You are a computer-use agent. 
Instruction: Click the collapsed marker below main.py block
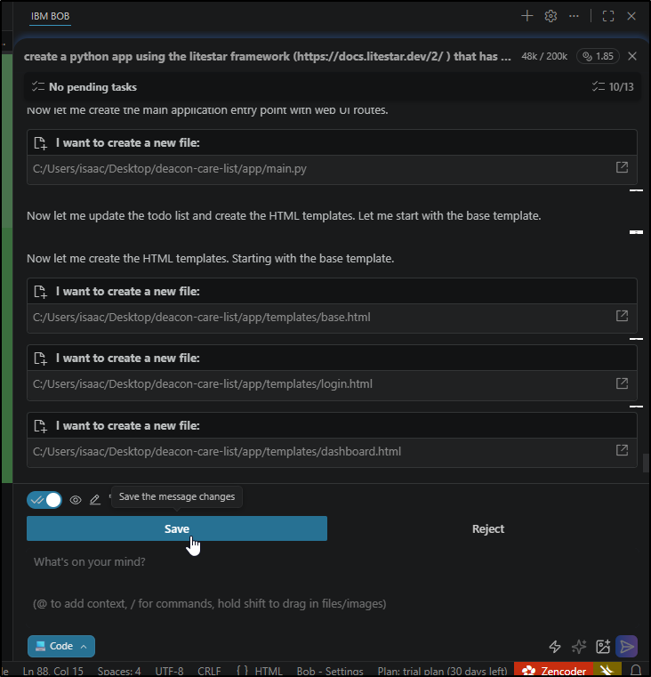[636, 190]
